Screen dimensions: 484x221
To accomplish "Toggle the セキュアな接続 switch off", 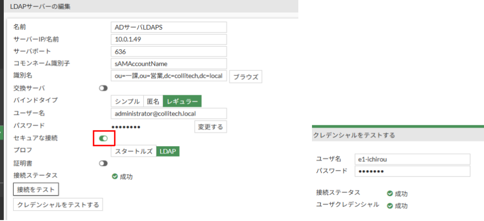I will 103,138.
